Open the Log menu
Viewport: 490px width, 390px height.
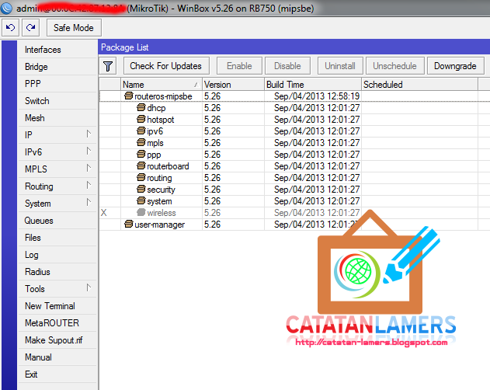[x=57, y=255]
